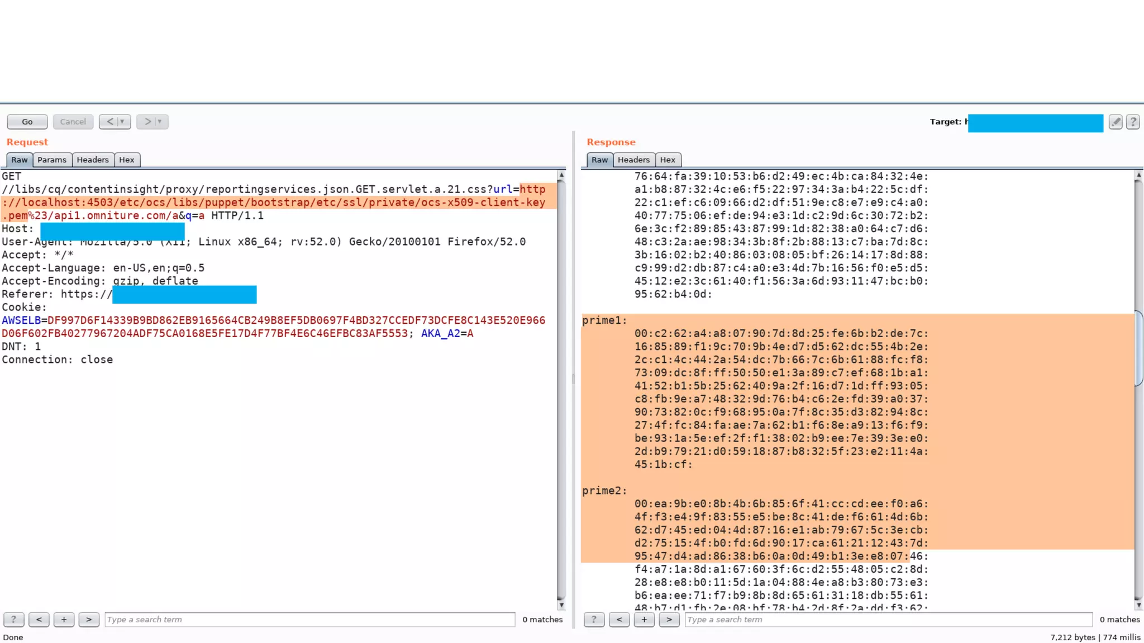The image size is (1144, 643).
Task: Click the request search term field
Action: 309,620
